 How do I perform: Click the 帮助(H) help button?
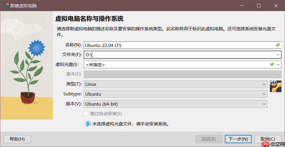pos(17,139)
